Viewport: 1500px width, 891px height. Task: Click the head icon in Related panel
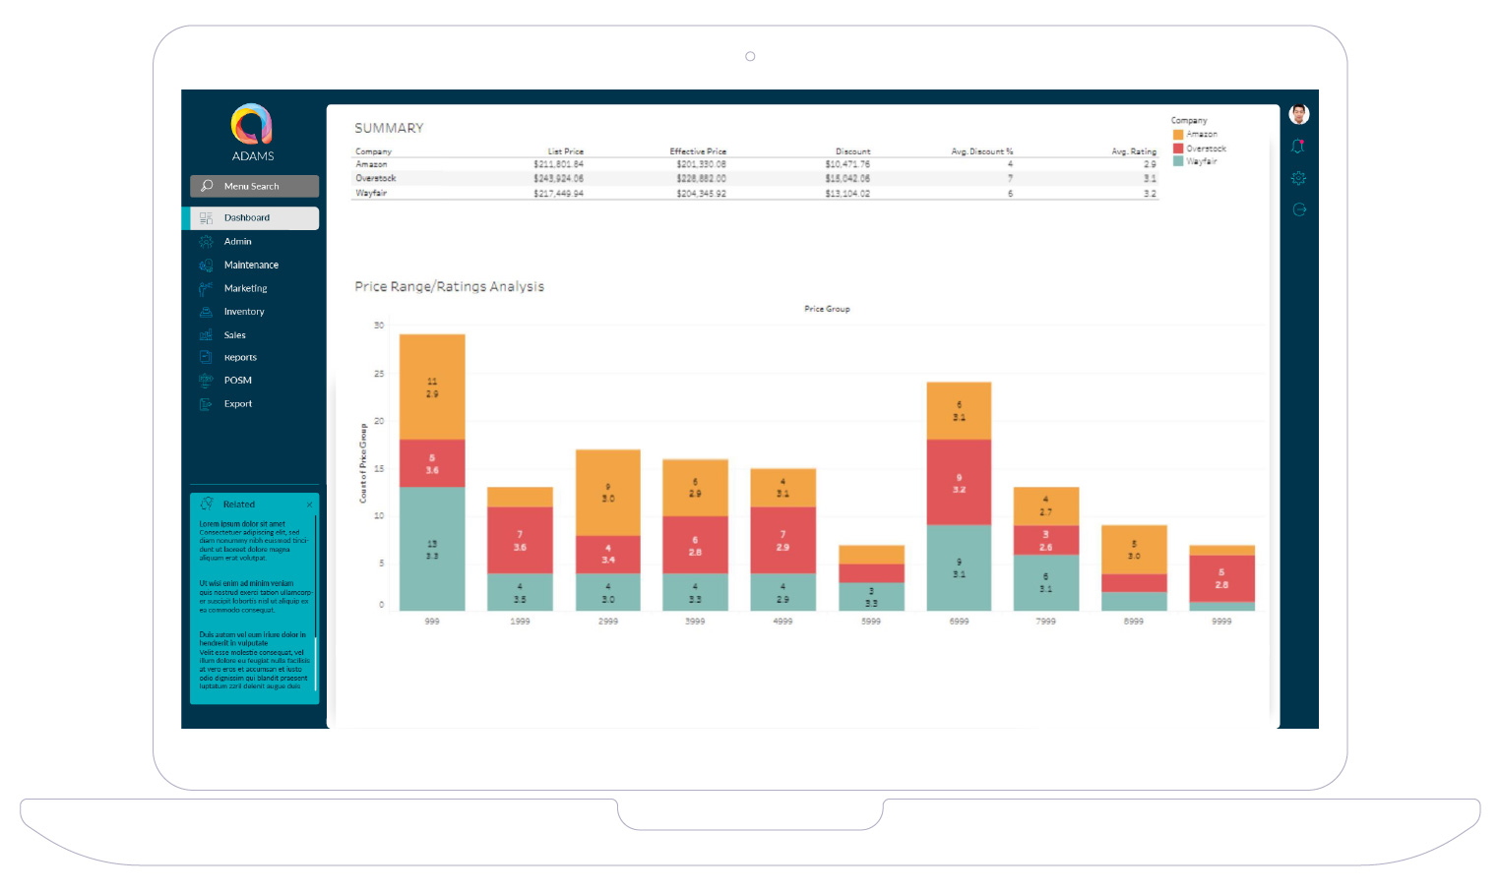point(207,504)
